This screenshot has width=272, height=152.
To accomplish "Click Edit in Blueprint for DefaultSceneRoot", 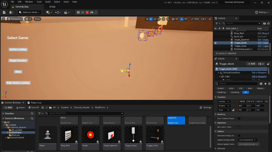I will (259, 73).
